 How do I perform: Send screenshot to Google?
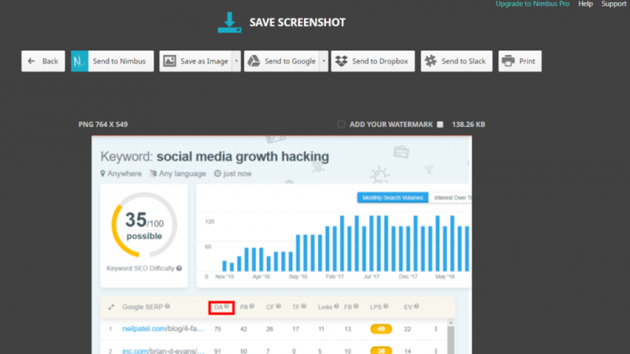tap(282, 61)
